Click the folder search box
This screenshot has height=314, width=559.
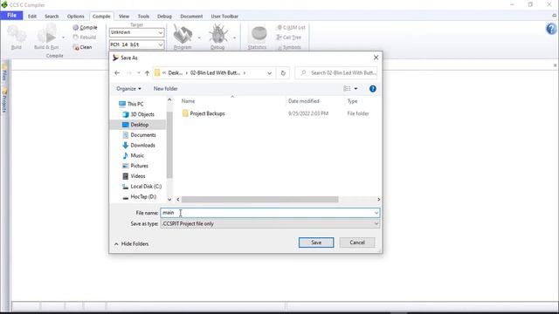click(x=336, y=73)
